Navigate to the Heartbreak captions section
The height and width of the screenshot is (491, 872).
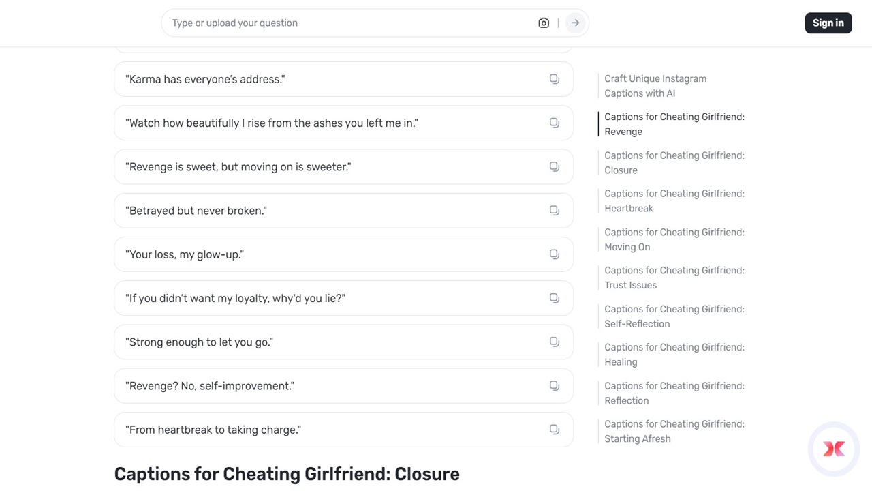click(674, 201)
